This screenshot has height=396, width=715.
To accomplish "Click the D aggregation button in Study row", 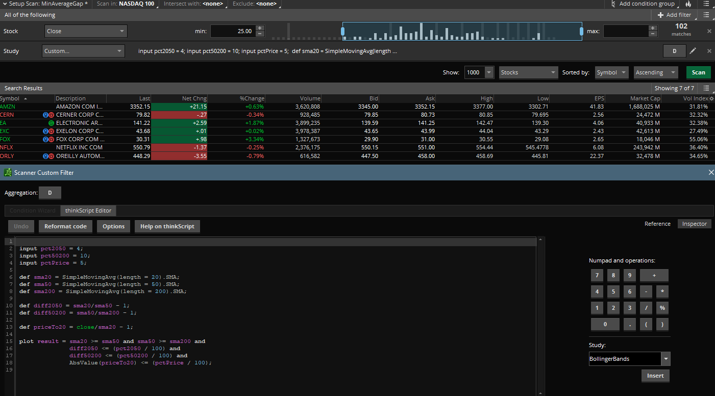I will click(674, 51).
